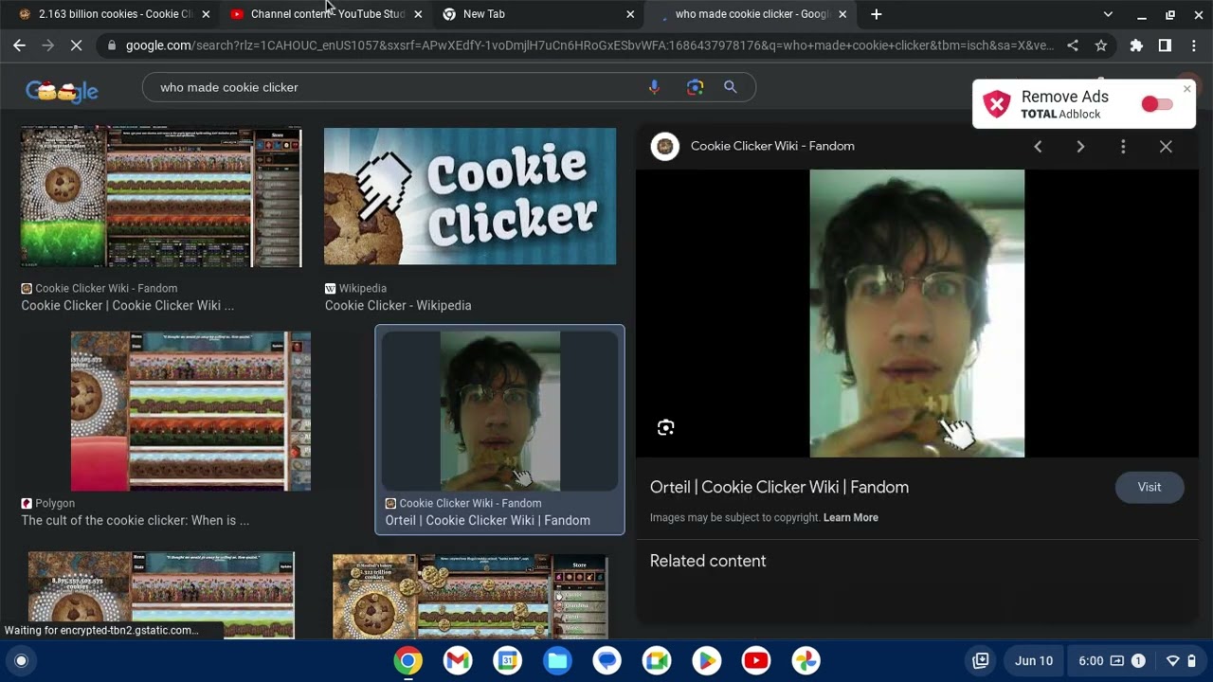Open the Play Store from the shelf

pyautogui.click(x=706, y=661)
